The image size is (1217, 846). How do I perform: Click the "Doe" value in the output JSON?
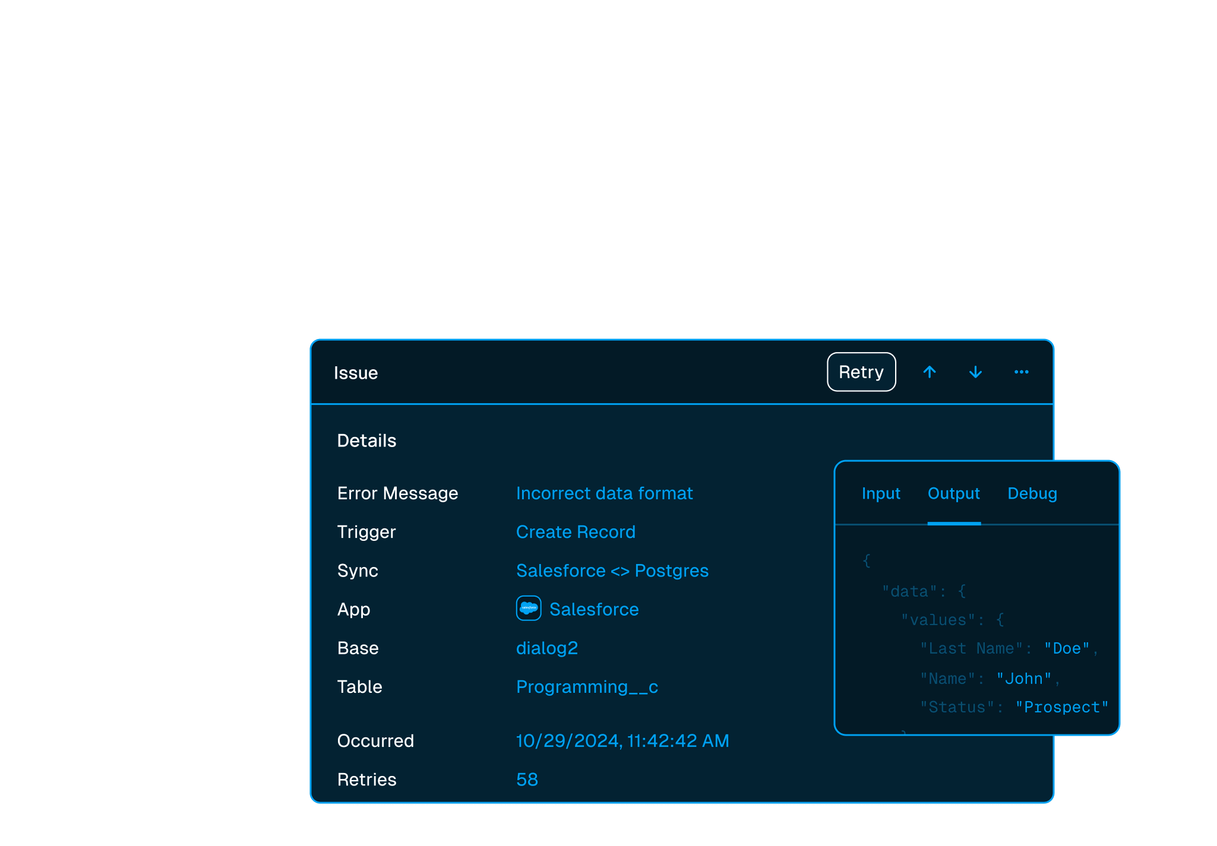pos(1067,648)
